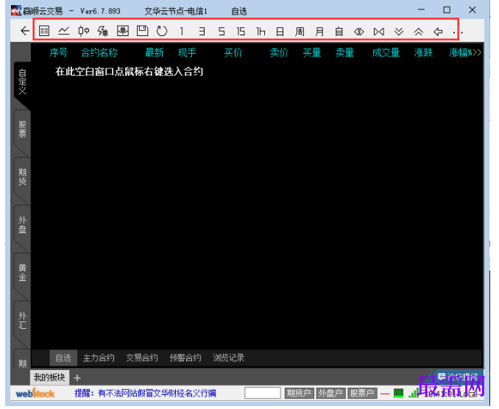Switch to the line chart icon
This screenshot has height=409, width=499.
(x=63, y=31)
